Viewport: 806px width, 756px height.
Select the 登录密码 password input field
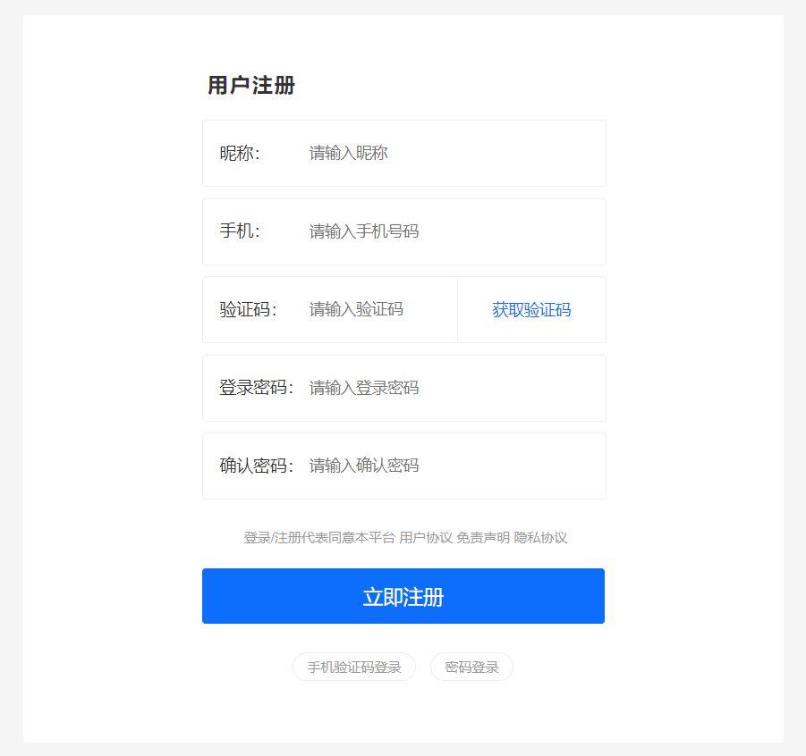447,388
